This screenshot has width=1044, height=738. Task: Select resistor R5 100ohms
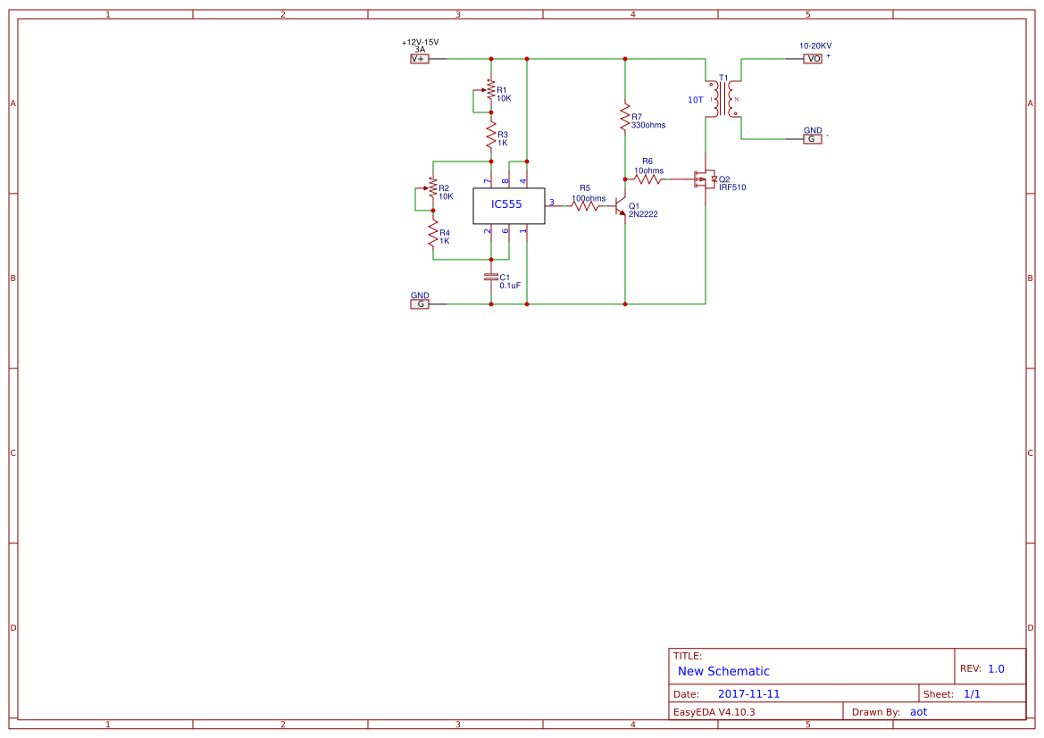point(587,204)
